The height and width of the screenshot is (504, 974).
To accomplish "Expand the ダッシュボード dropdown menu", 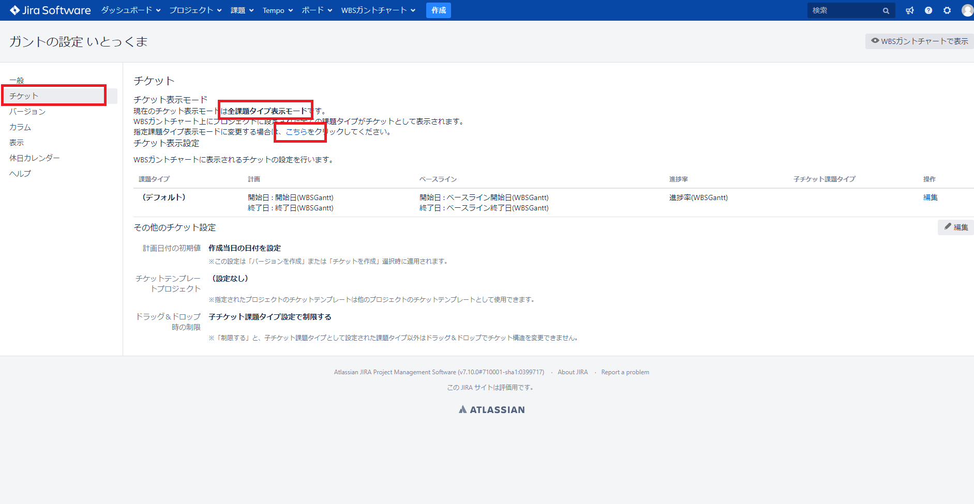I will tap(131, 10).
